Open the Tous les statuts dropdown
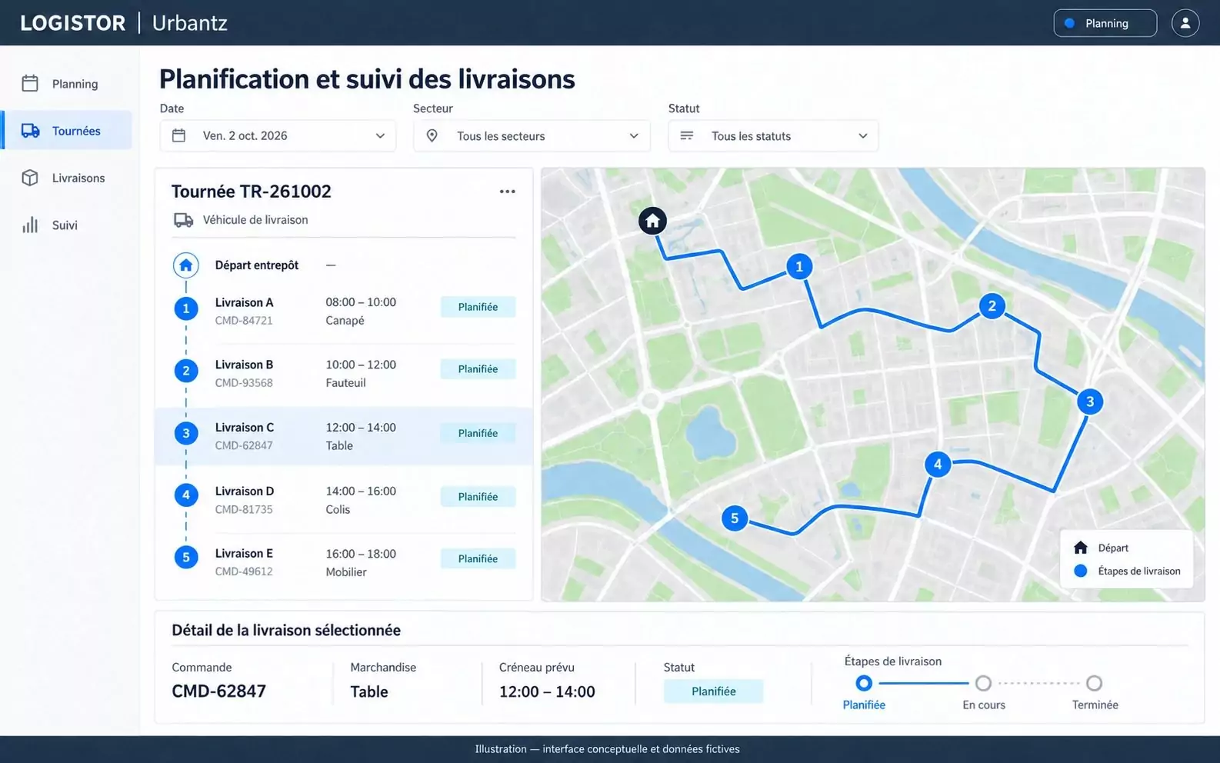Viewport: 1220px width, 763px height. tap(773, 136)
